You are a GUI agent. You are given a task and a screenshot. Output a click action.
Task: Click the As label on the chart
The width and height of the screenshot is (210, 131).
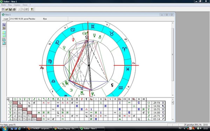[42, 68]
